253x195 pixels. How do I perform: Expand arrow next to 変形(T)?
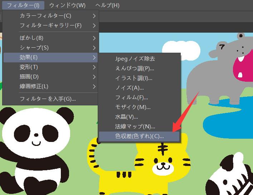[94, 67]
